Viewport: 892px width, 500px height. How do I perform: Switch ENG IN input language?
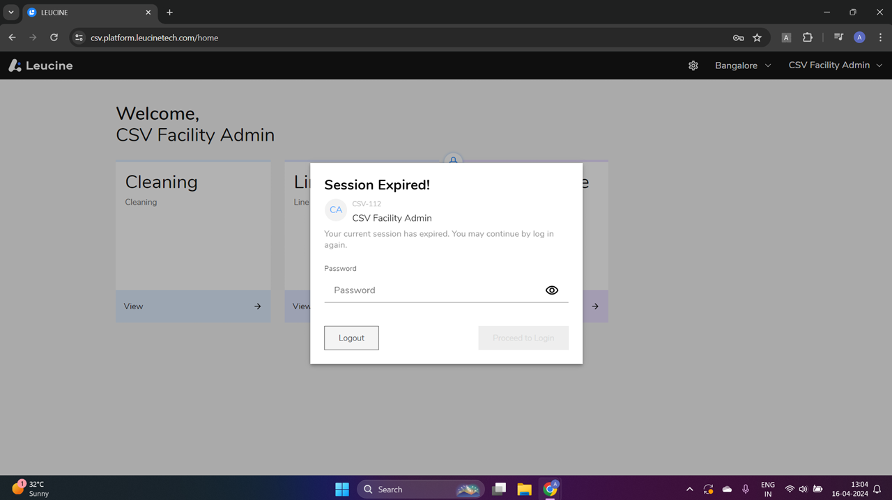(768, 490)
